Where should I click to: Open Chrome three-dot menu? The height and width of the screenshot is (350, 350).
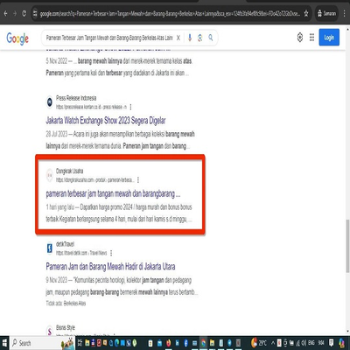[345, 13]
